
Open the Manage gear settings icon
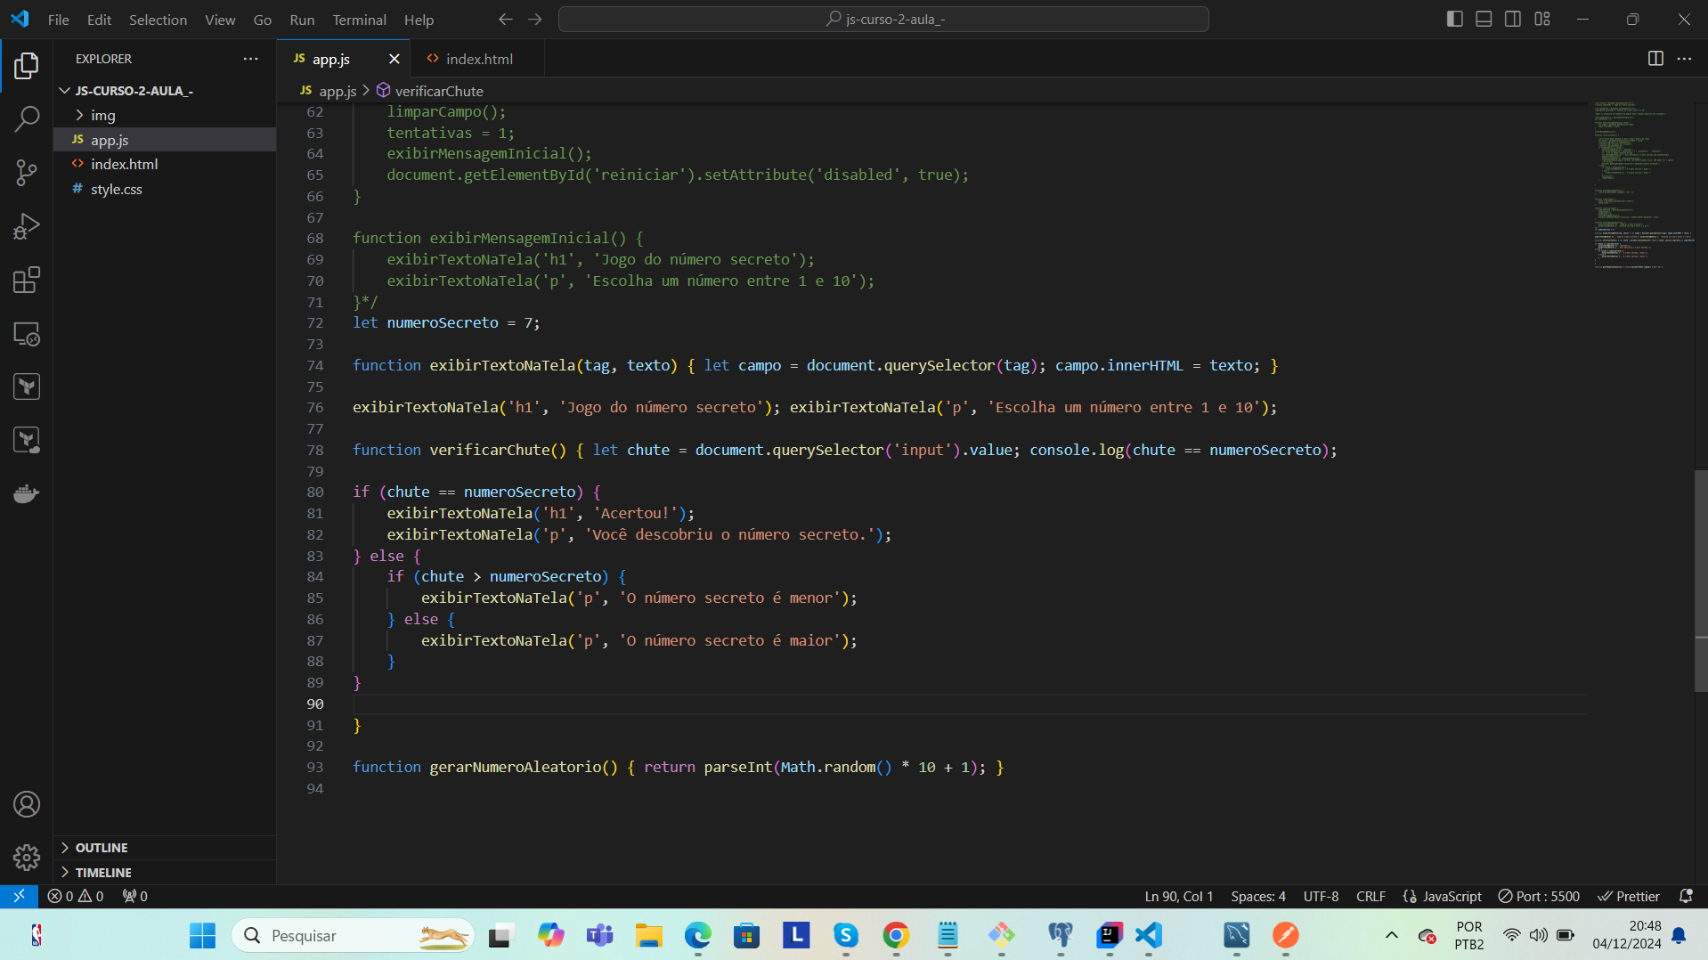tap(27, 858)
